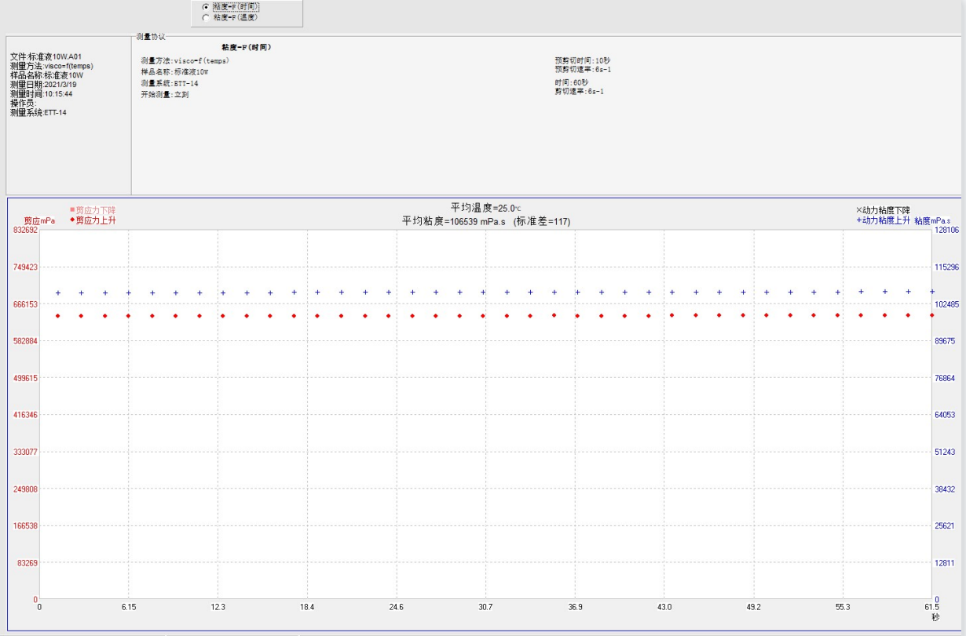Viewport: 966px width, 636px height.
Task: Click the first red diamond shear stress point
Action: point(58,316)
